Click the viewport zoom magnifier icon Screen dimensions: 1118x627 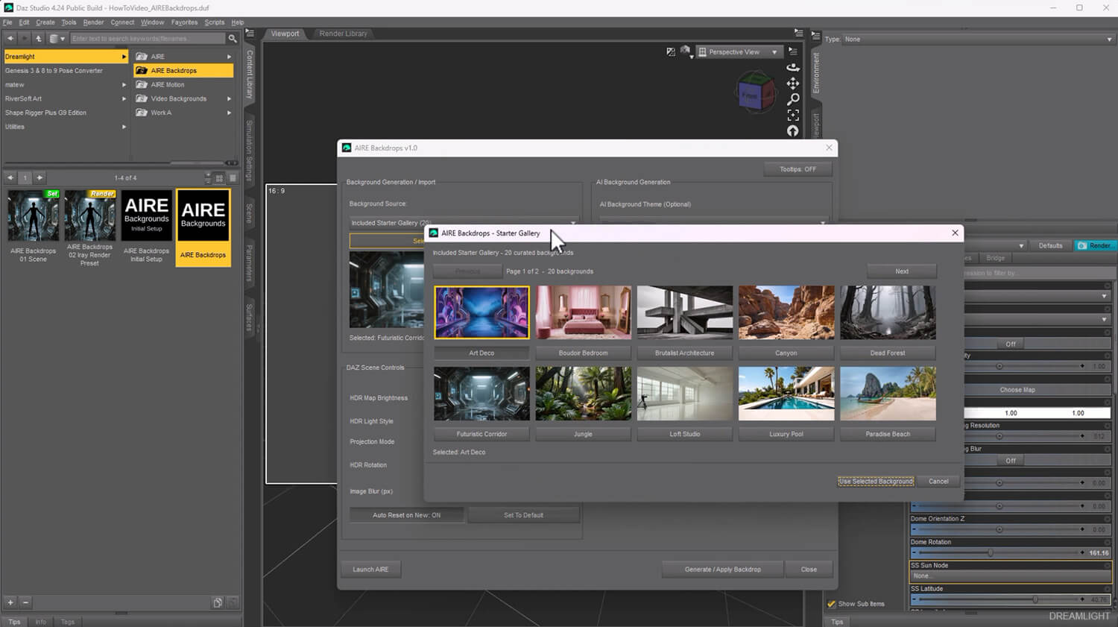click(x=793, y=99)
